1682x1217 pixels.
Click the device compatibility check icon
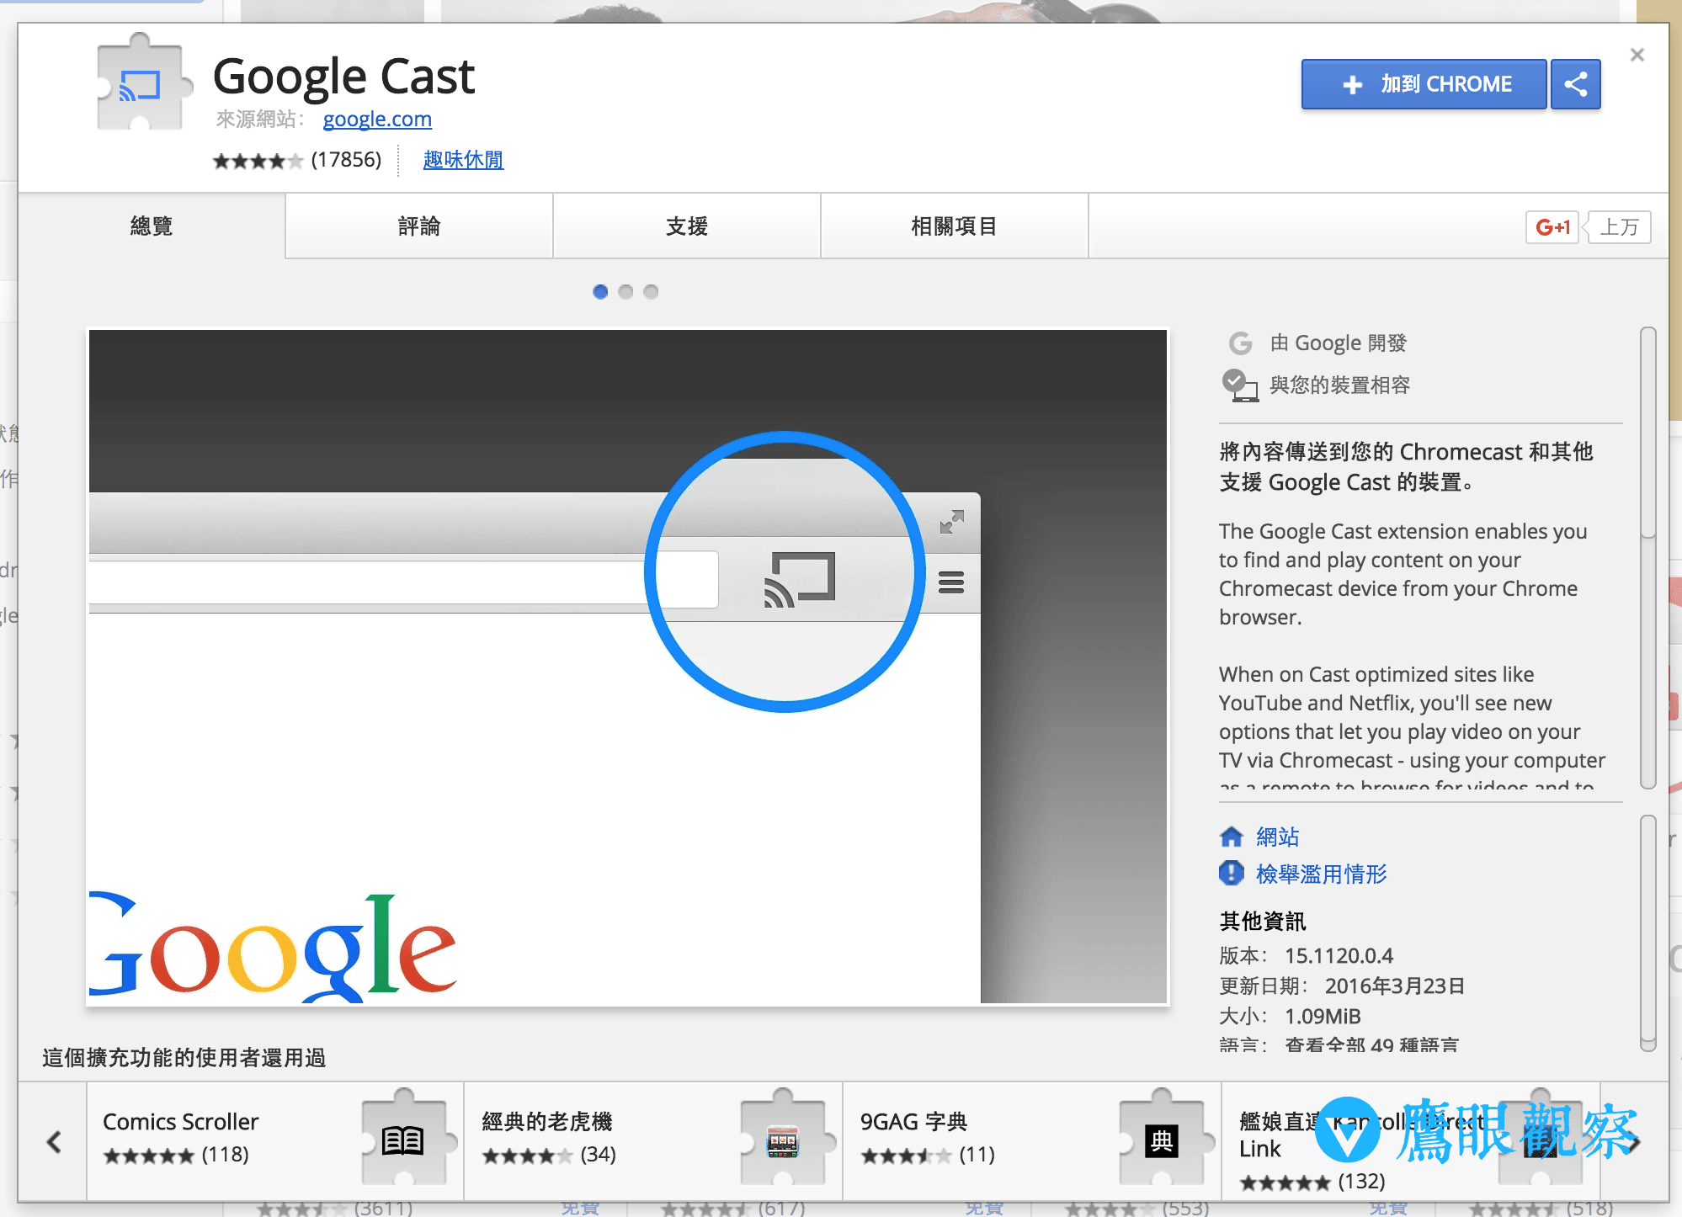click(1240, 385)
